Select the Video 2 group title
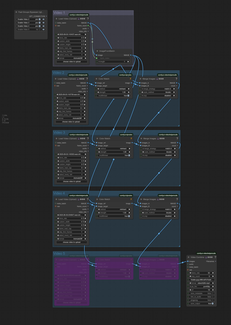Viewport: 231px width, 325px height. 58,72
